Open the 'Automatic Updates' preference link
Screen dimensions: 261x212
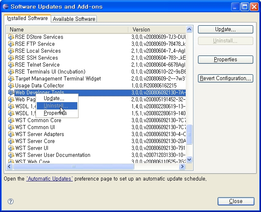49,179
